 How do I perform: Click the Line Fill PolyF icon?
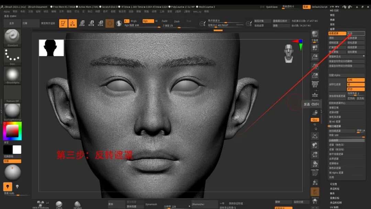point(315,172)
